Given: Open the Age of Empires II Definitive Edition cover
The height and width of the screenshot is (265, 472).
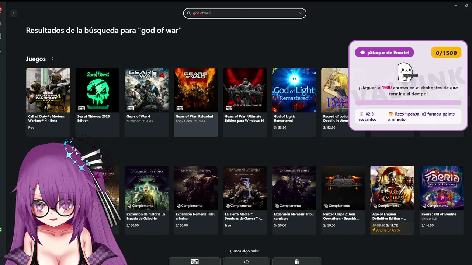Looking at the screenshot, I should point(392,188).
